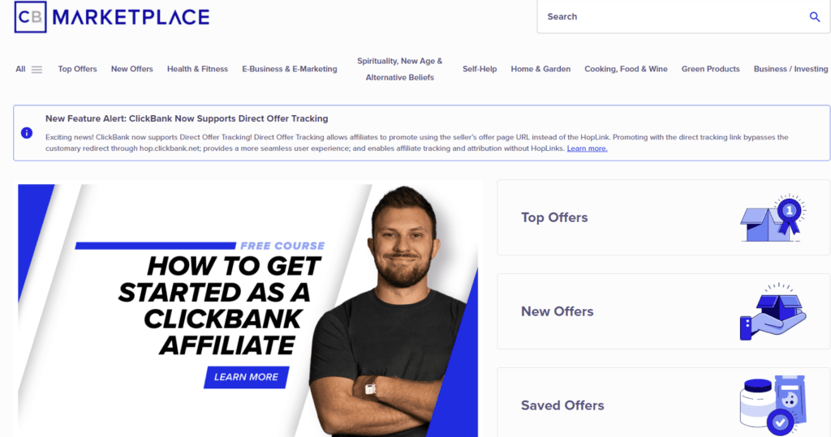Click the Top Offers ribbon box icon
The image size is (831, 437).
point(773,218)
